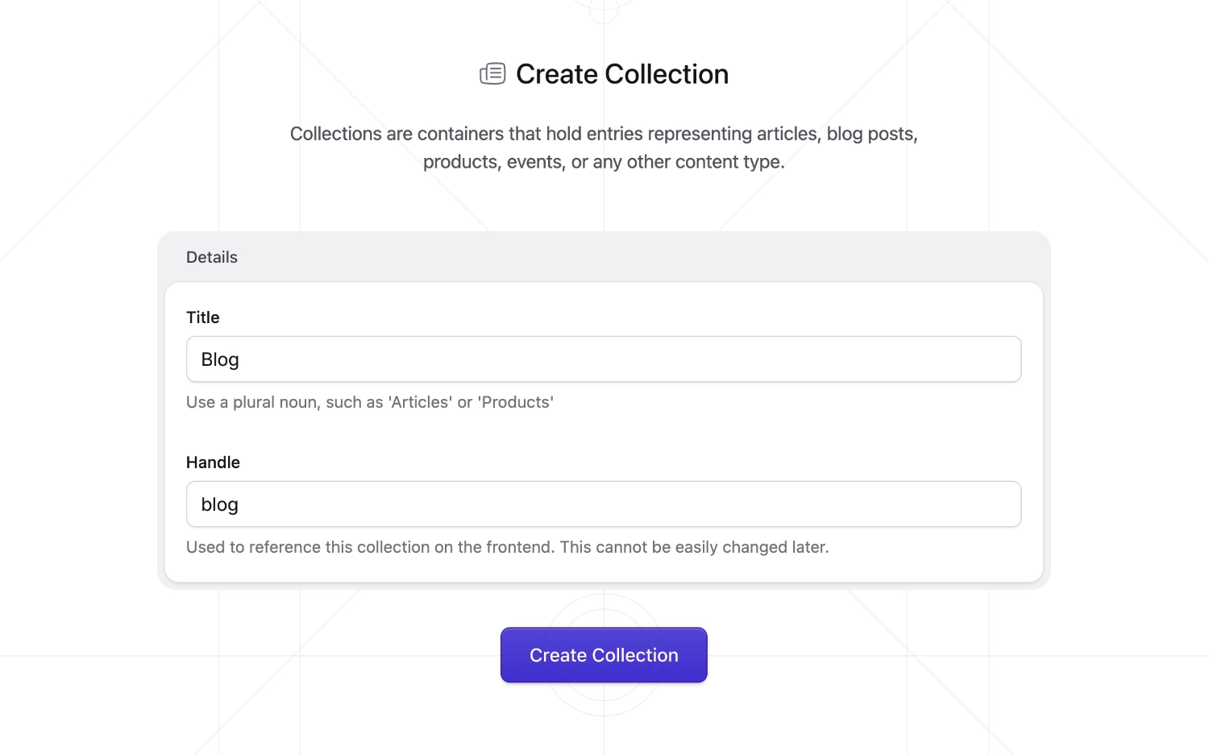
Task: Click the description text about collections holding entries
Action: click(604, 147)
